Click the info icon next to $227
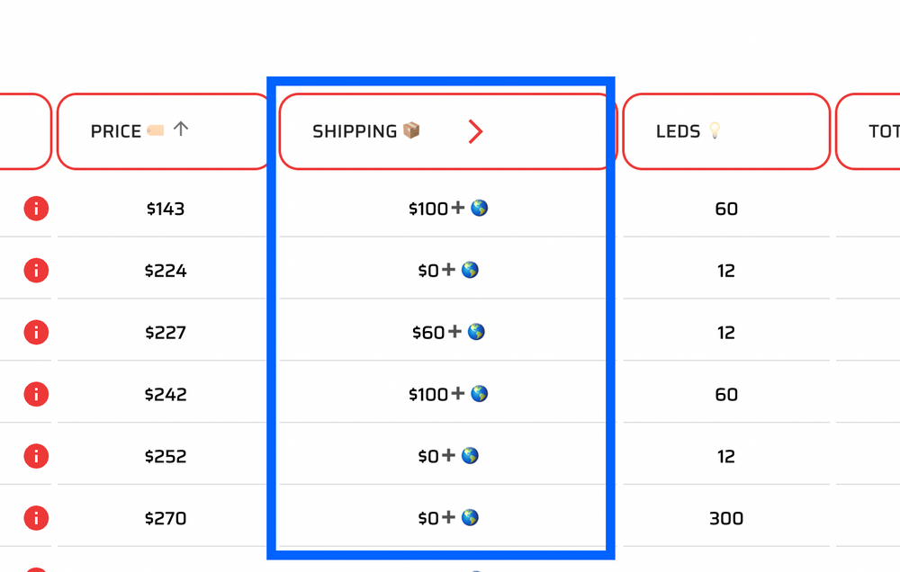Screen dimensions: 900x572 point(36,332)
